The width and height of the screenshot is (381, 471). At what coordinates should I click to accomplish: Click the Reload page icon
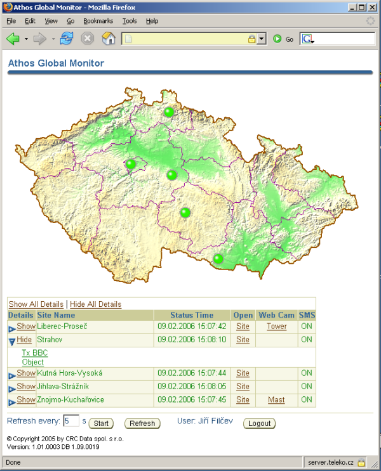[67, 39]
